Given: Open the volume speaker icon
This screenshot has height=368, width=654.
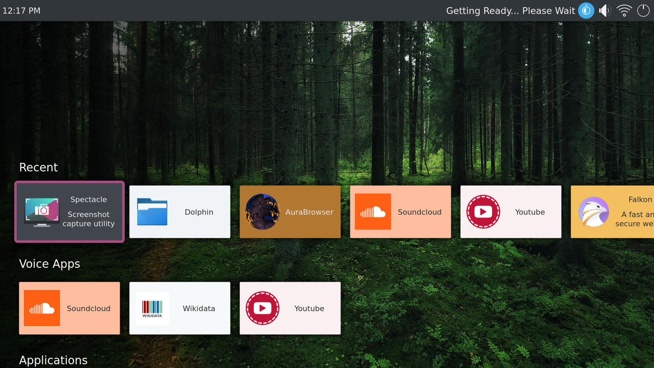Looking at the screenshot, I should (605, 10).
